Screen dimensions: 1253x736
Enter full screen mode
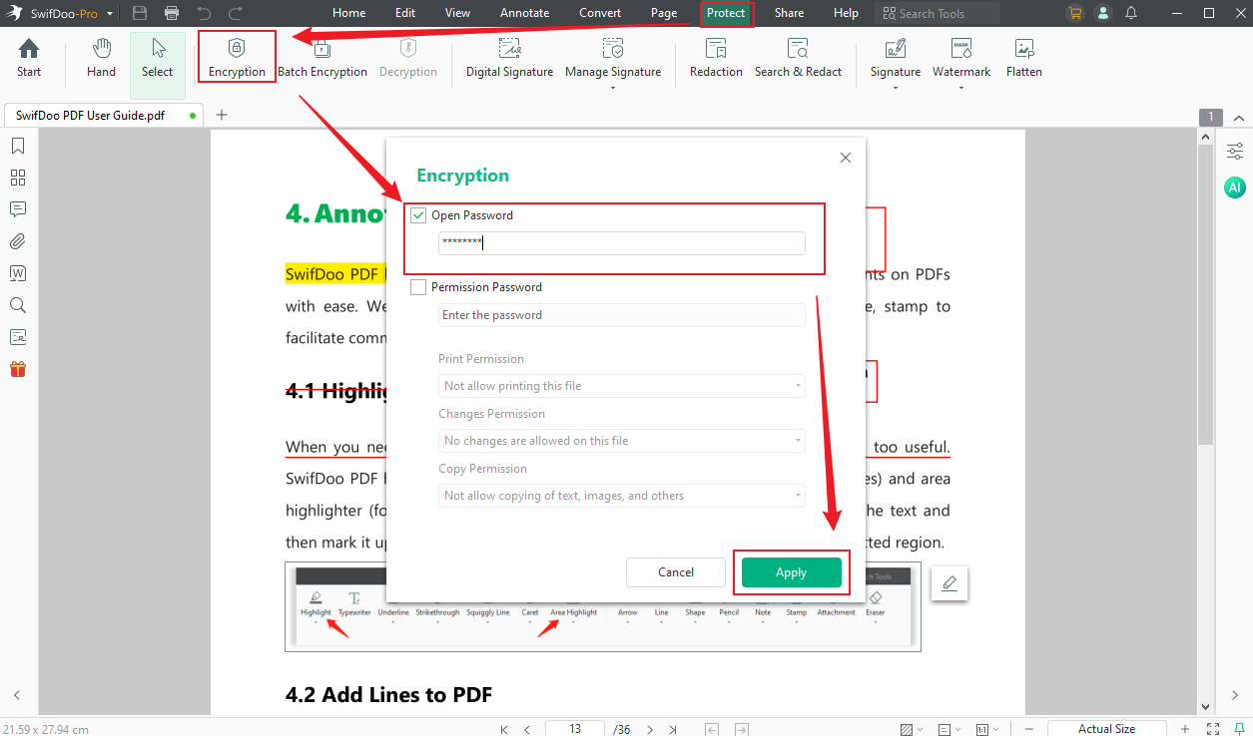tap(1213, 729)
